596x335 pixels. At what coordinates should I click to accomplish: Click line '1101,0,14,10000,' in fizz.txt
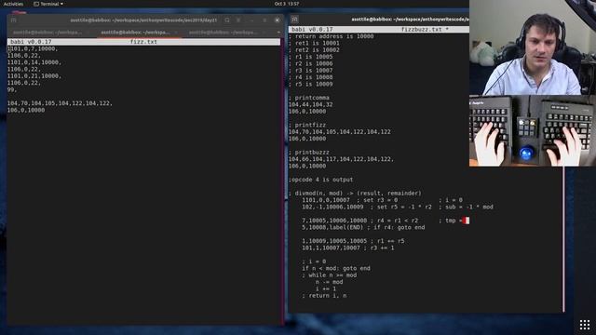tap(34, 62)
